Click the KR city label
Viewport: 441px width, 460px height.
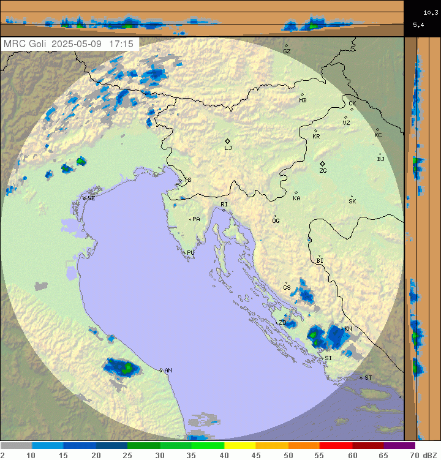(x=316, y=137)
